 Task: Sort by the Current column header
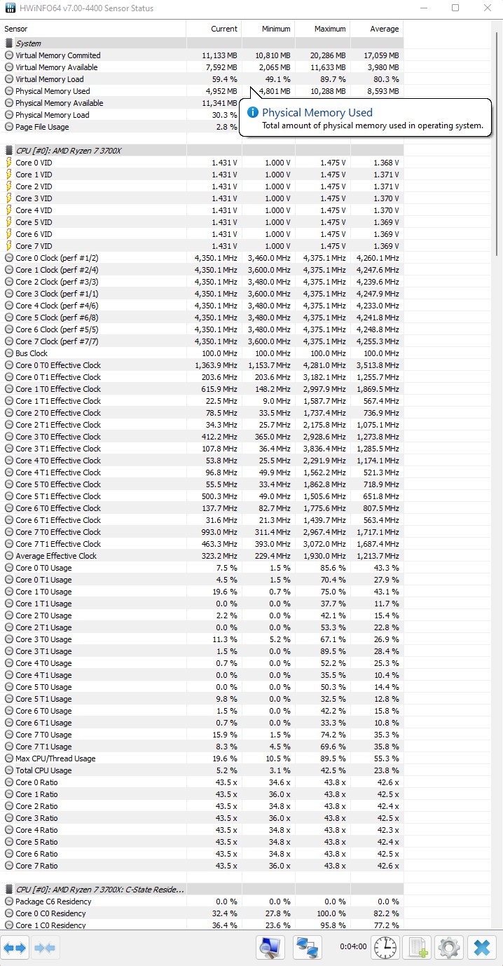224,29
